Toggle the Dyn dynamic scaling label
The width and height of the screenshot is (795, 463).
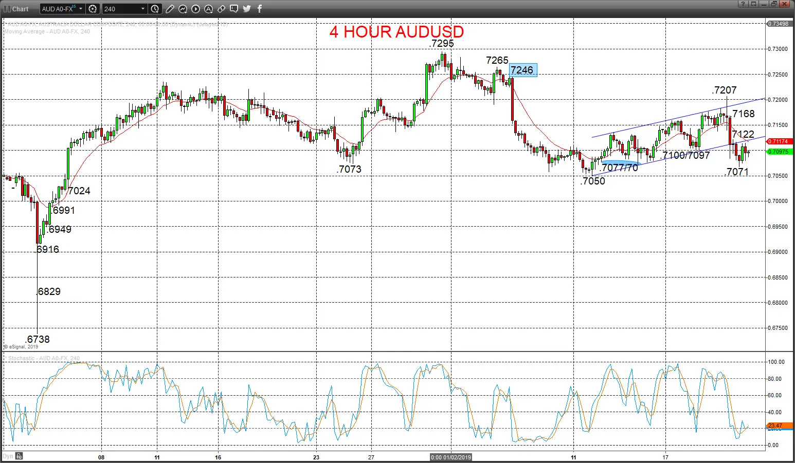click(x=8, y=456)
